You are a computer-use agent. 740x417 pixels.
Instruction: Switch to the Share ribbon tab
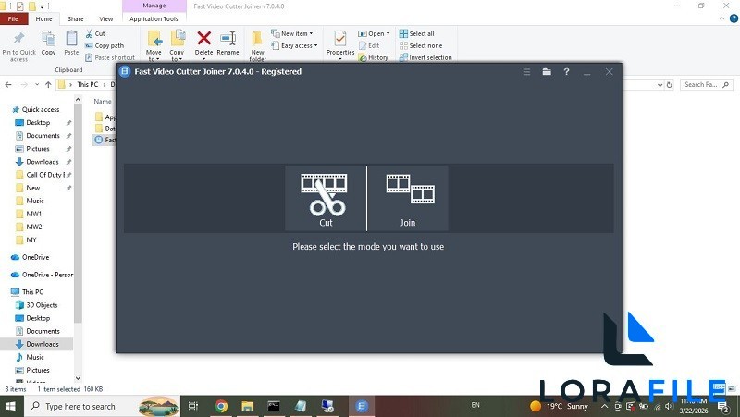coord(76,18)
